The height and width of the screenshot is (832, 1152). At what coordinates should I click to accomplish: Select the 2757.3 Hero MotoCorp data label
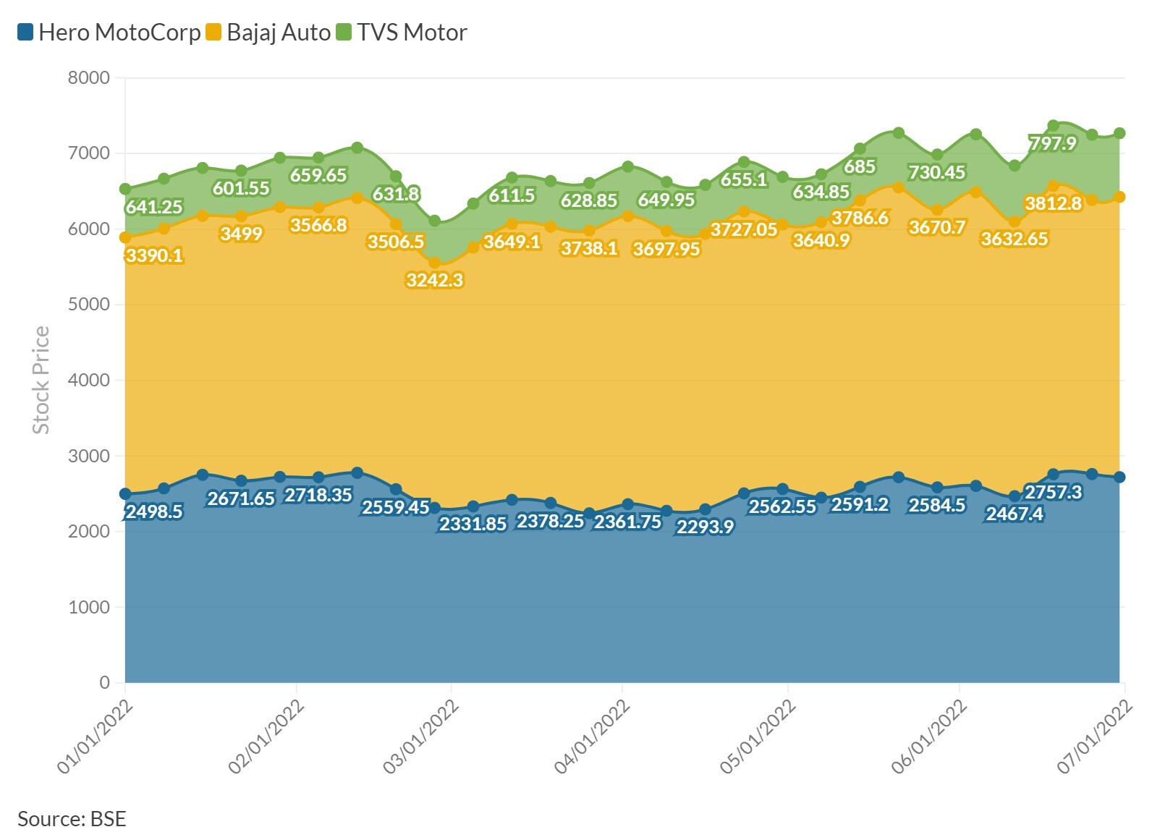tap(1053, 493)
